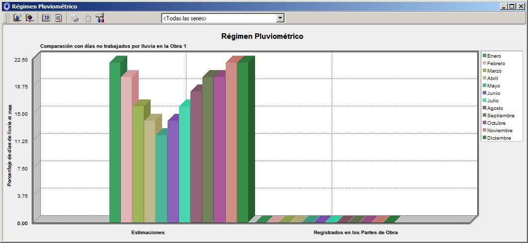
Task: Expand the 'Todas las series' dropdown arrow
Action: pos(280,18)
